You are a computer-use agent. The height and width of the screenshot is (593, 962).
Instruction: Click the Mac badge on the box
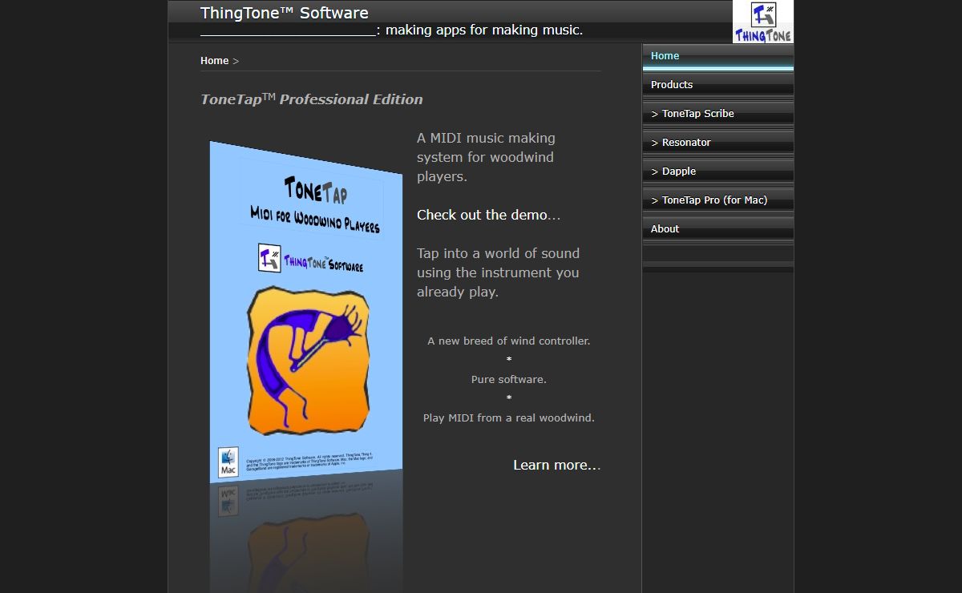[x=228, y=462]
